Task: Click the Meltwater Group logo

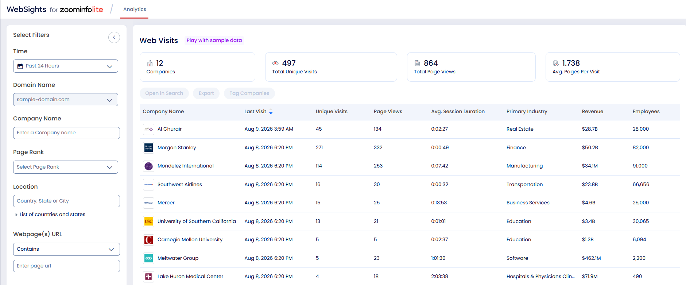Action: coord(148,258)
